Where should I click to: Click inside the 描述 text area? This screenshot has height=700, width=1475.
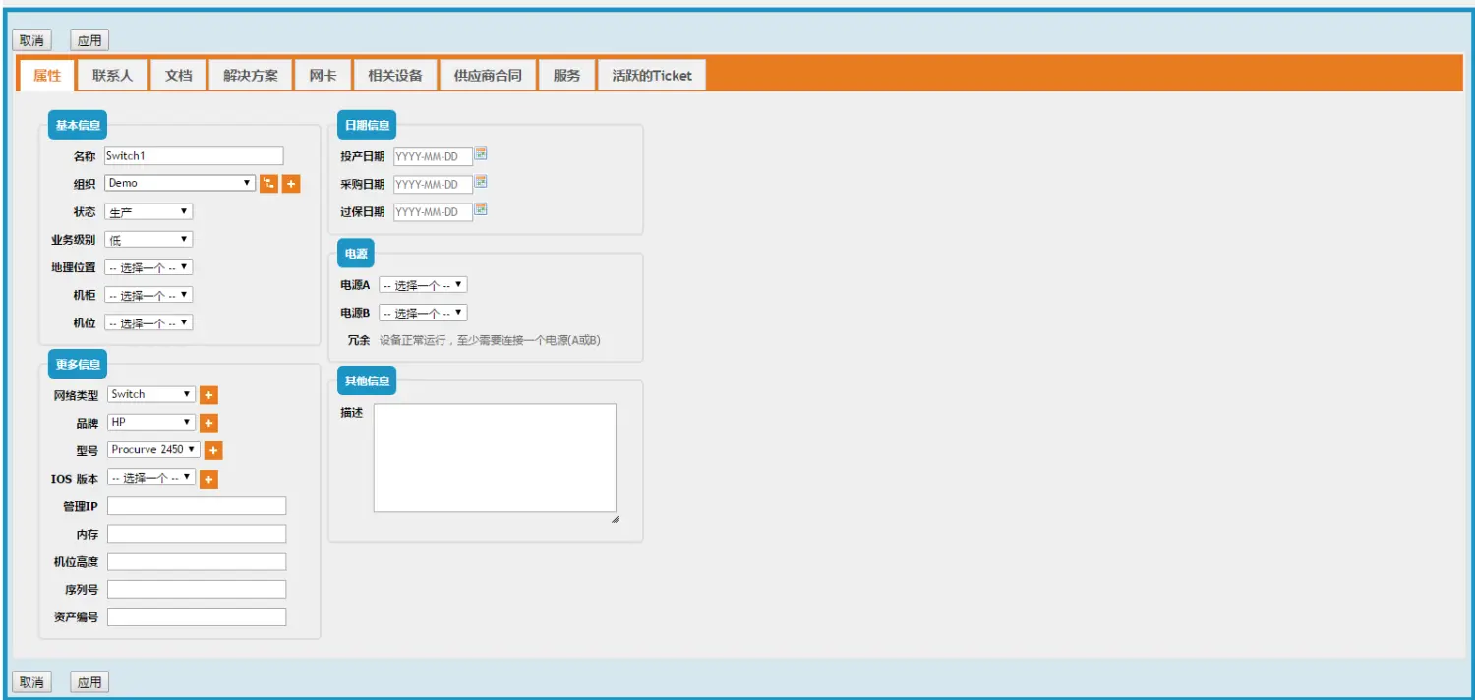[495, 457]
